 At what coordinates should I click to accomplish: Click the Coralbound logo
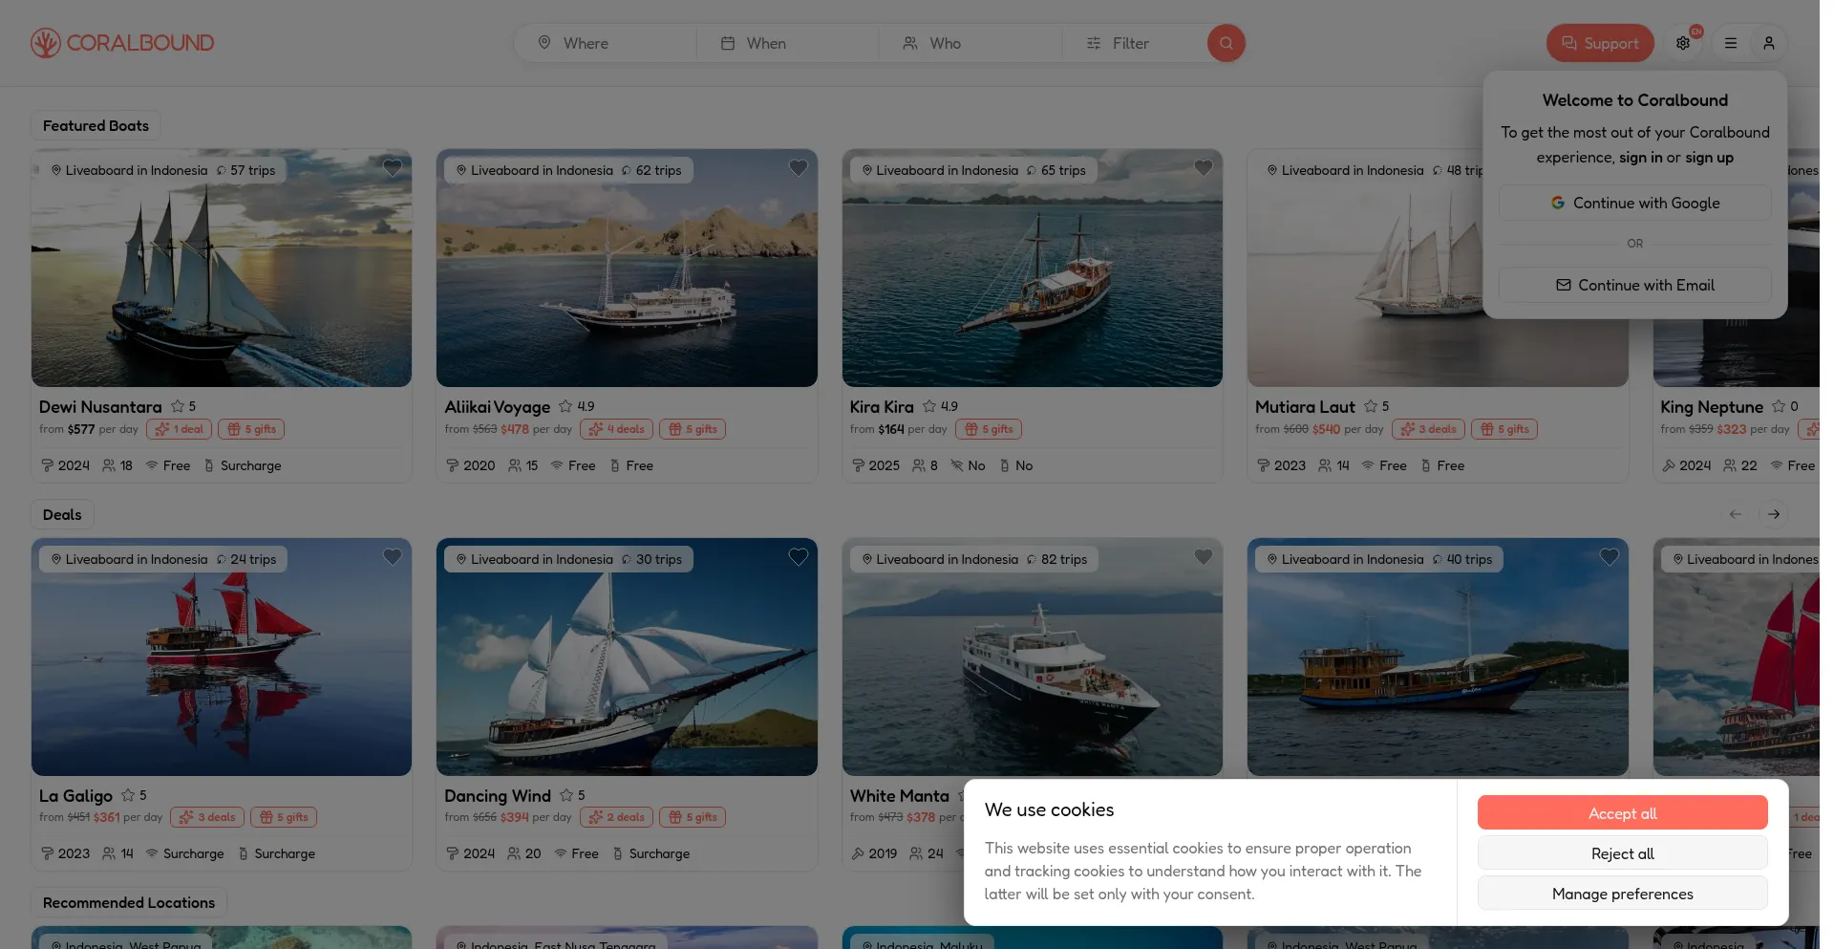click(122, 43)
